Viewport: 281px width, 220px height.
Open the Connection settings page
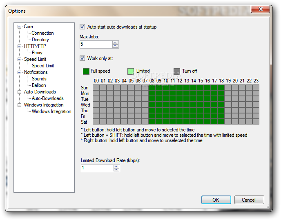pyautogui.click(x=42, y=33)
